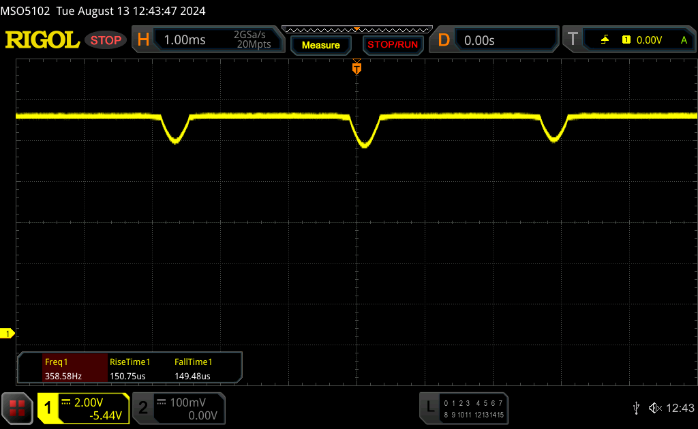Click channel 2 0.00V offset

tap(202, 415)
